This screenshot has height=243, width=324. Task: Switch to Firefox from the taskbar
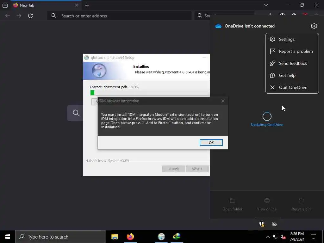click(130, 237)
